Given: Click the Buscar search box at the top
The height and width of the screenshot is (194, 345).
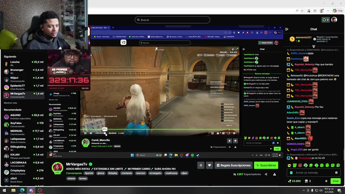Looking at the screenshot, I should click(172, 20).
